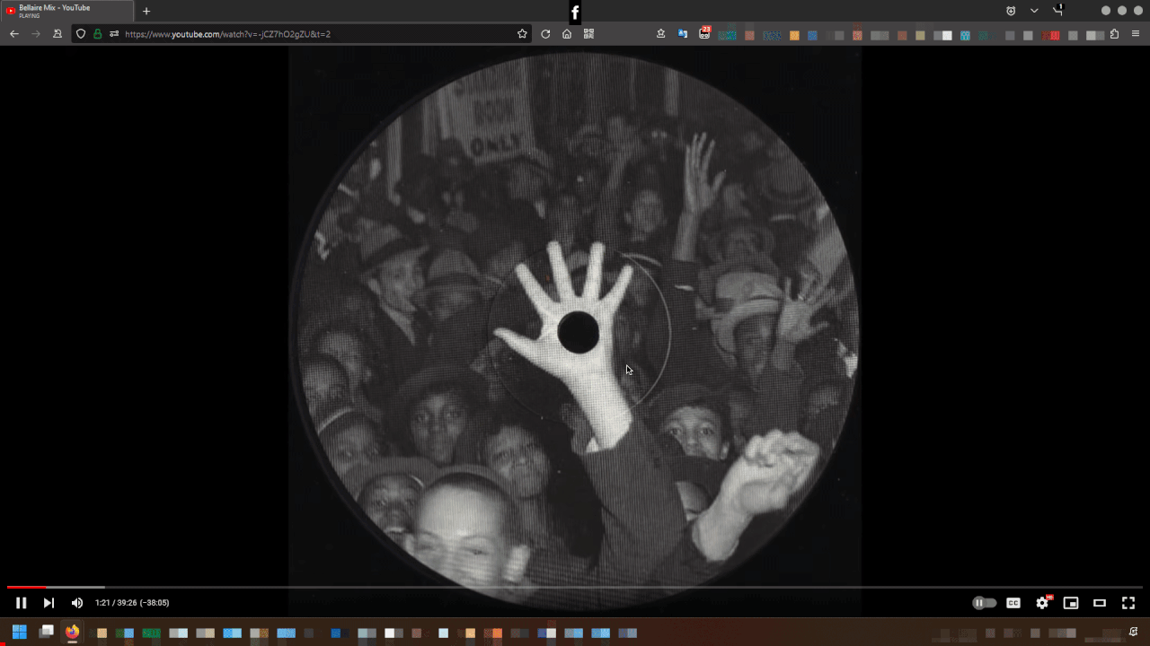Image resolution: width=1150 pixels, height=646 pixels.
Task: Skip to the next video
Action: [x=49, y=603]
